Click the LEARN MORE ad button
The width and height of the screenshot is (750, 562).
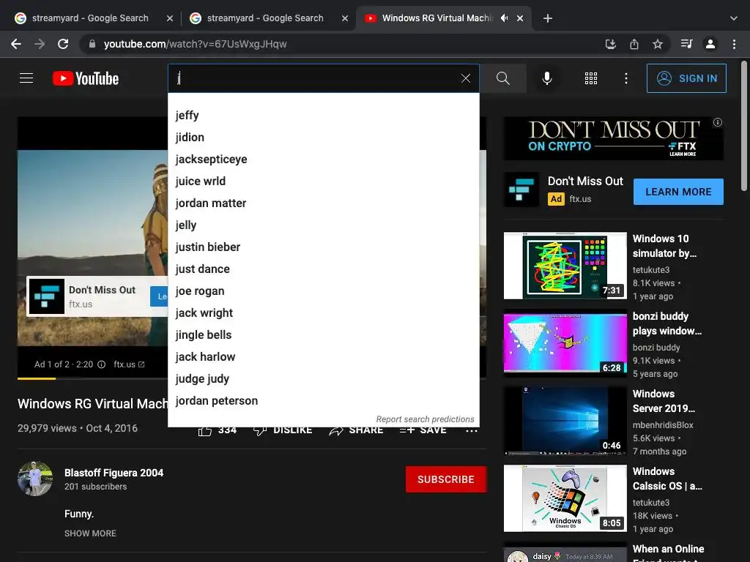click(677, 192)
